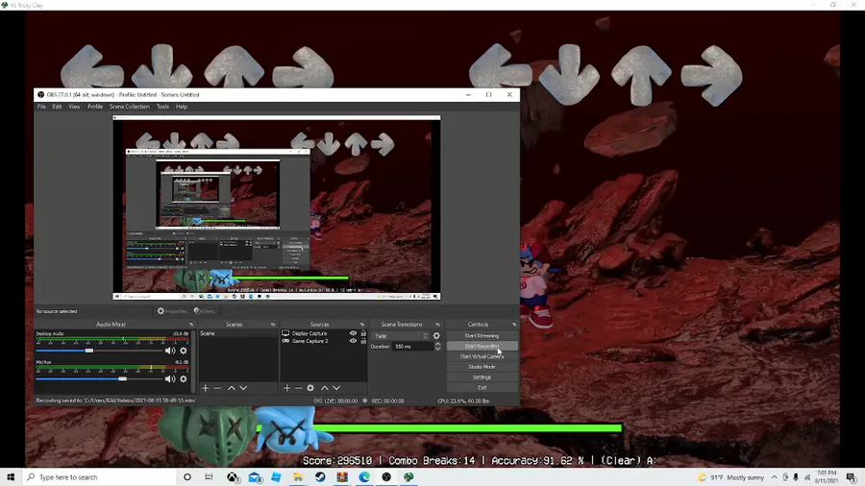This screenshot has width=865, height=486.
Task: Pop out the Scenes dock icon
Action: point(273,325)
